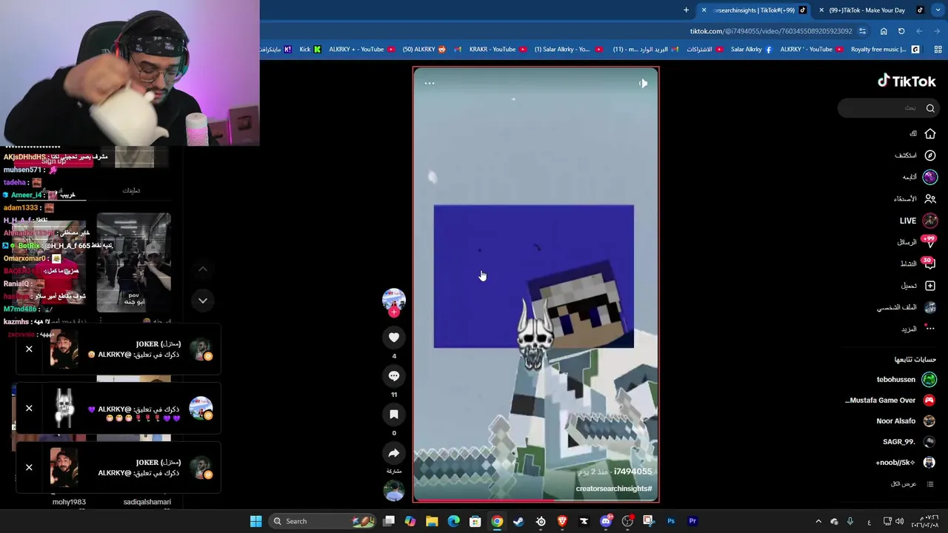Viewport: 948px width, 533px height.
Task: Click the browser back arrow
Action: pos(937,31)
